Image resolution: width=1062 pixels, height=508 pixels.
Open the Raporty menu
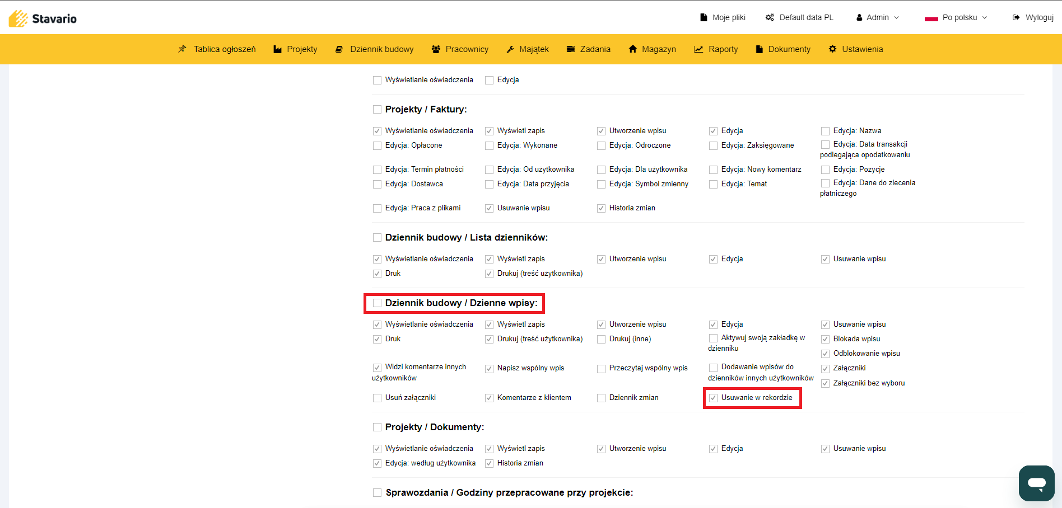point(723,49)
